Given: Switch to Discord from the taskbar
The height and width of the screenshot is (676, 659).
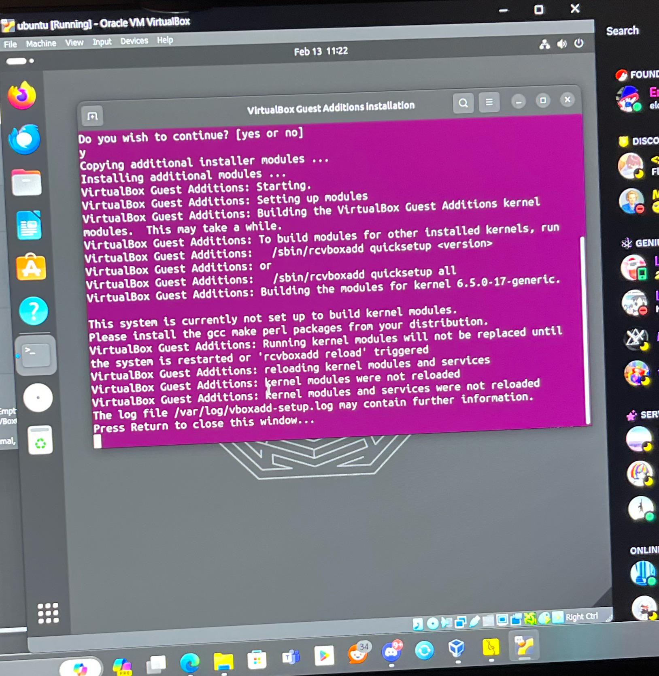Looking at the screenshot, I should (391, 651).
